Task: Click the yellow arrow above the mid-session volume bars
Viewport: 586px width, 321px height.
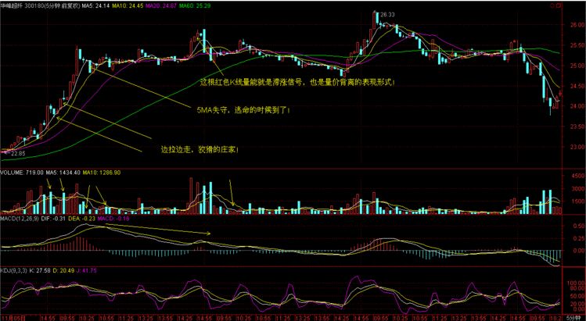Action: pyautogui.click(x=232, y=190)
